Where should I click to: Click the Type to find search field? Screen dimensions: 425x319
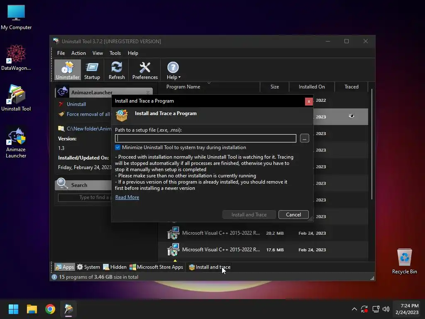pyautogui.click(x=85, y=197)
